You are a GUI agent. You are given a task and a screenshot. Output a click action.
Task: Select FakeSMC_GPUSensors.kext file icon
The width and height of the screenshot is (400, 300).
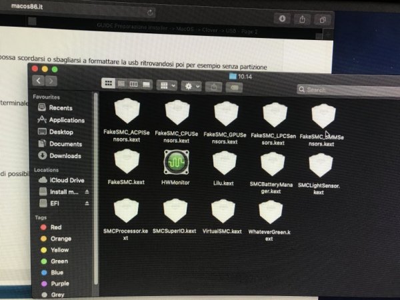click(x=226, y=113)
